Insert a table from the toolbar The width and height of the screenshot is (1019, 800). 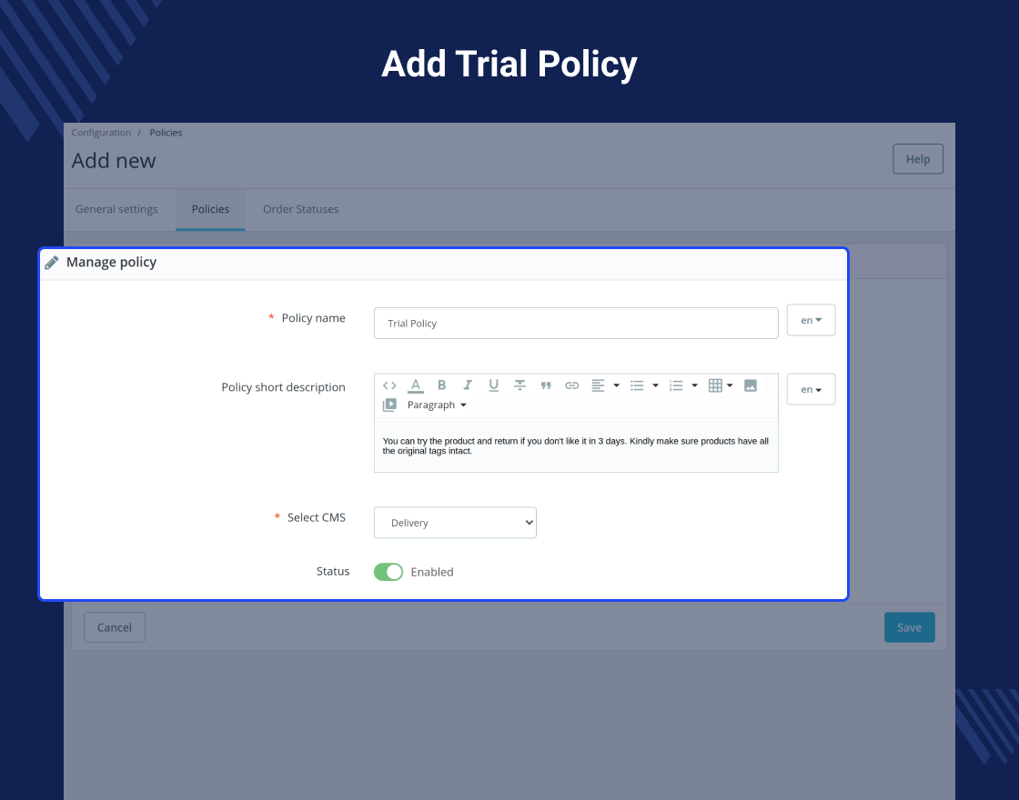715,385
